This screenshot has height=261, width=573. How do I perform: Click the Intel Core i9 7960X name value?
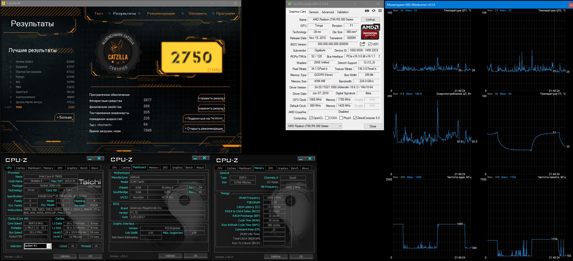click(x=50, y=176)
